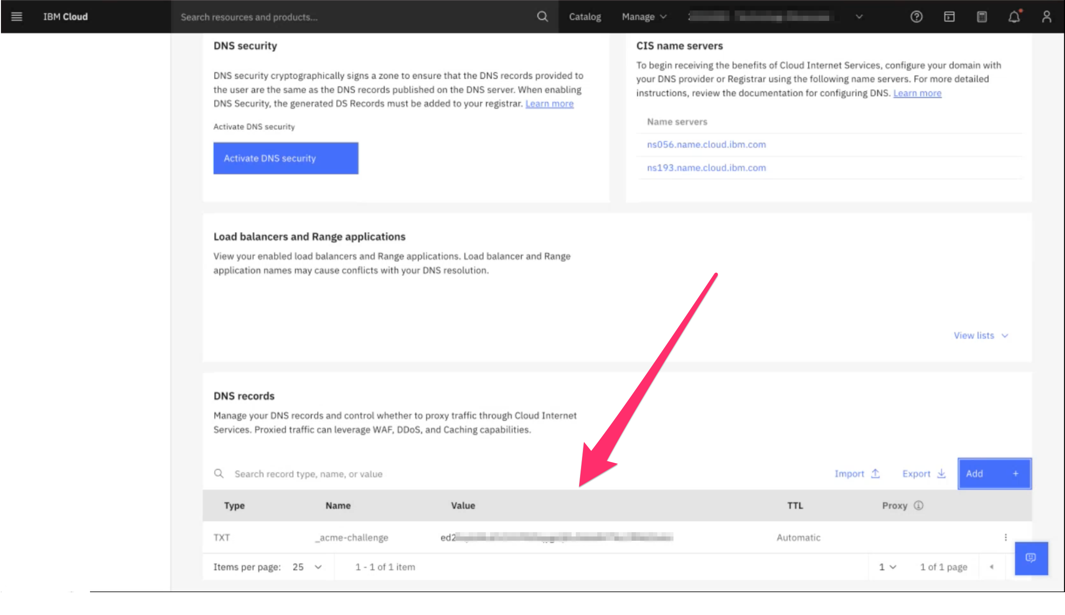Open the ns056.name.cloud.ibm.com name server link

coord(706,144)
